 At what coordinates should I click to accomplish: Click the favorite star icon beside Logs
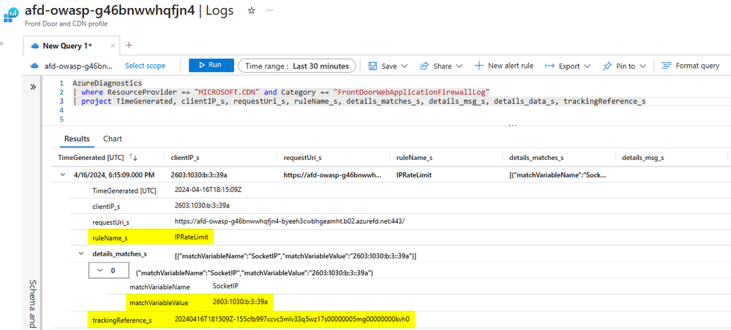251,11
